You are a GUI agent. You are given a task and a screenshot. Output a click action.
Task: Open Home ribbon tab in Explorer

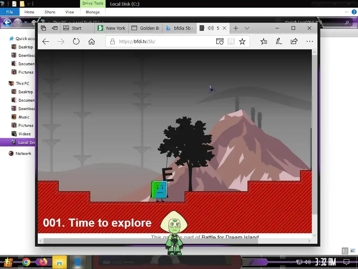click(x=29, y=12)
